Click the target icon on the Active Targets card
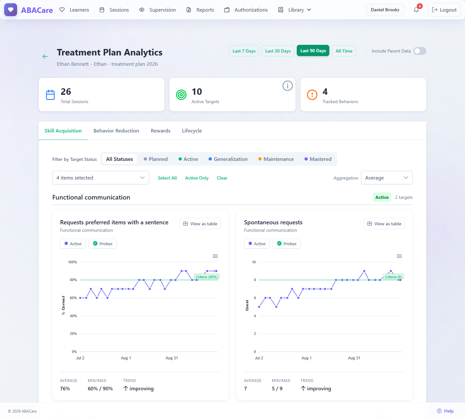 181,95
